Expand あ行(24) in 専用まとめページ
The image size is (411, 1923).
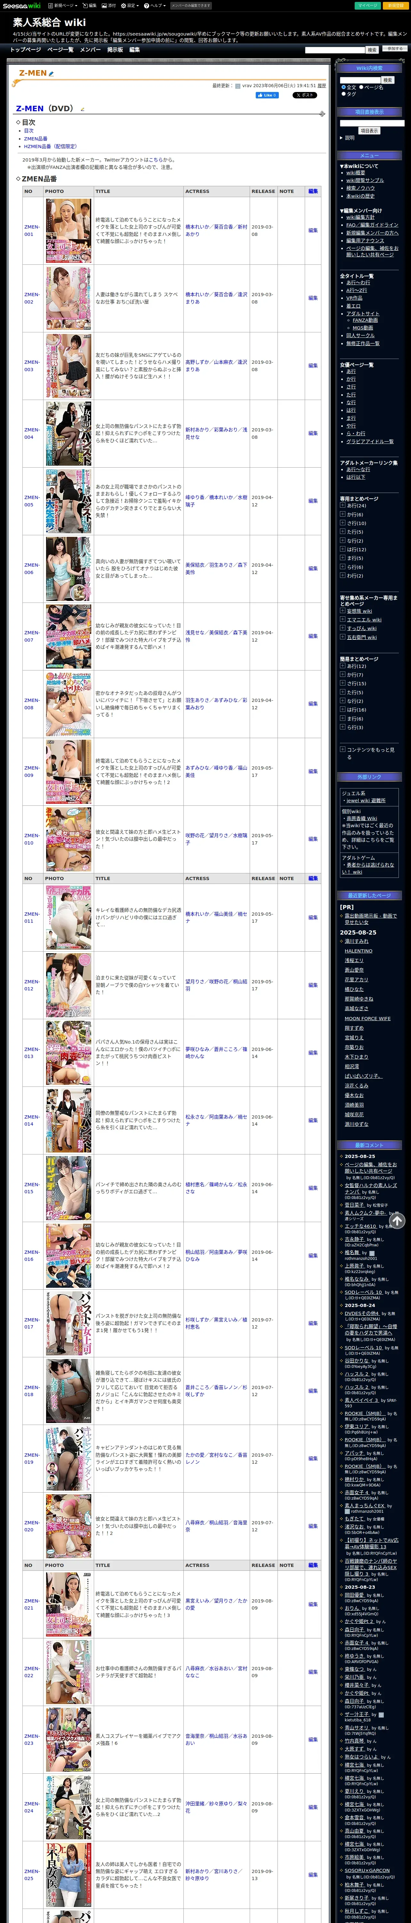pyautogui.click(x=342, y=505)
